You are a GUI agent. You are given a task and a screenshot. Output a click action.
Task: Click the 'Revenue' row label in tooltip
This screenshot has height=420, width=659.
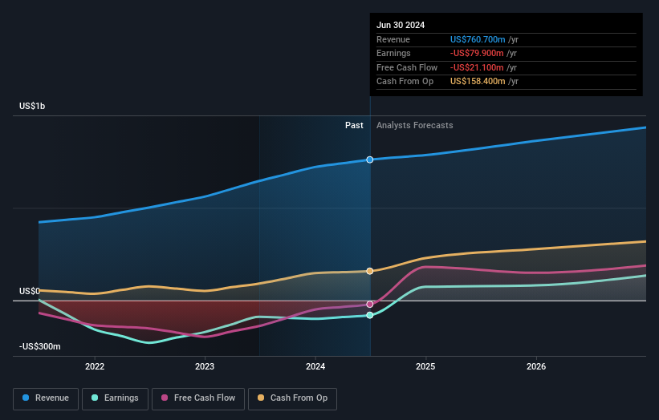point(393,39)
